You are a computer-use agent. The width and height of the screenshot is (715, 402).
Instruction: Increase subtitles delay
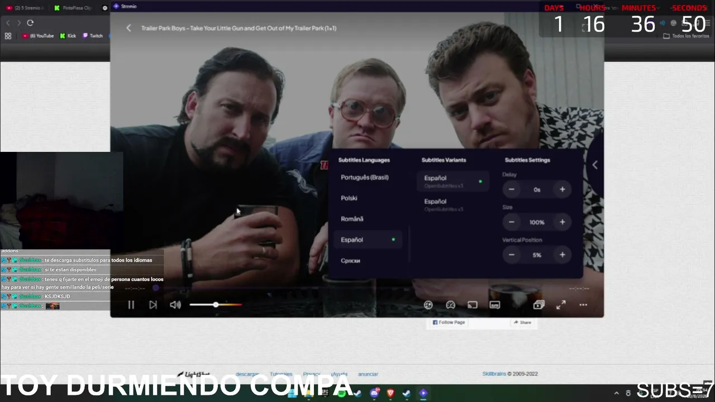tap(563, 189)
